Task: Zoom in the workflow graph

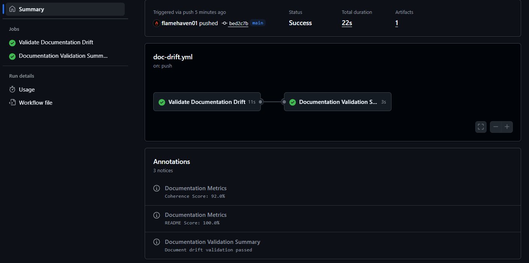Action: [x=507, y=127]
